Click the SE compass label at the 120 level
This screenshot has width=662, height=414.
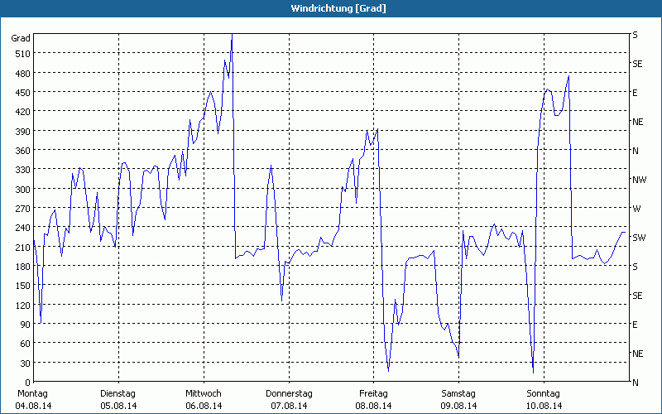click(637, 296)
